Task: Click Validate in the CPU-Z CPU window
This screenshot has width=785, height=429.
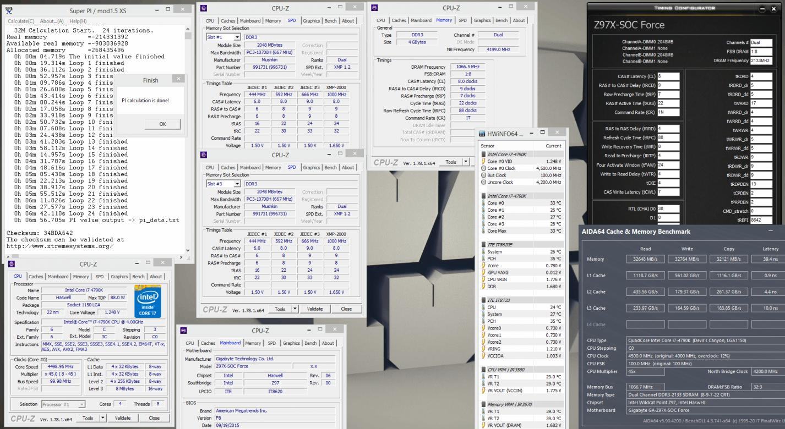Action: [124, 419]
